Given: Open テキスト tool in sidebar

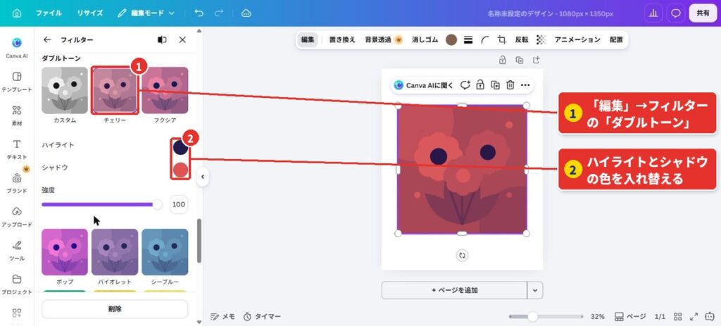Looking at the screenshot, I should [x=17, y=149].
